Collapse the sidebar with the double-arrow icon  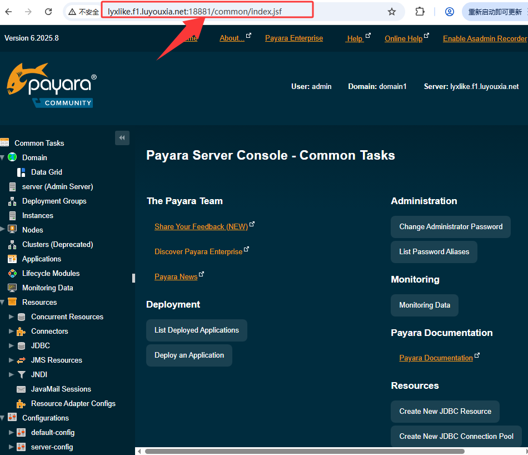(x=122, y=137)
